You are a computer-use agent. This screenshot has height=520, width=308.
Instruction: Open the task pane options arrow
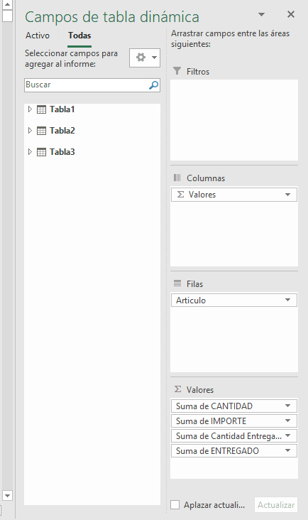click(x=261, y=14)
